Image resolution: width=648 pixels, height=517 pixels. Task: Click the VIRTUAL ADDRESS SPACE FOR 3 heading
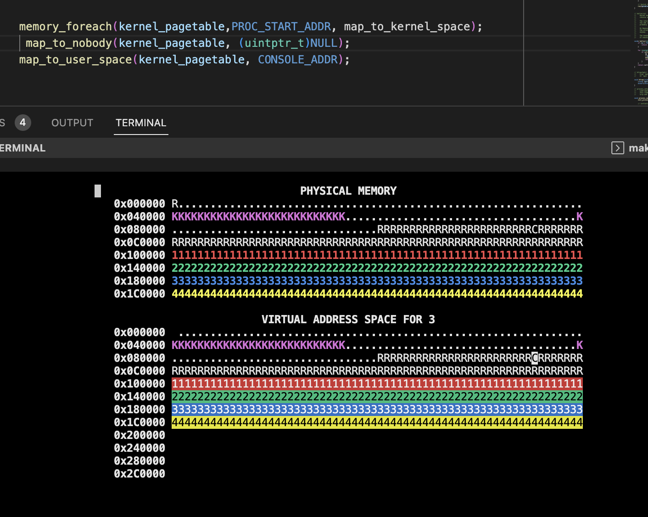tap(348, 320)
